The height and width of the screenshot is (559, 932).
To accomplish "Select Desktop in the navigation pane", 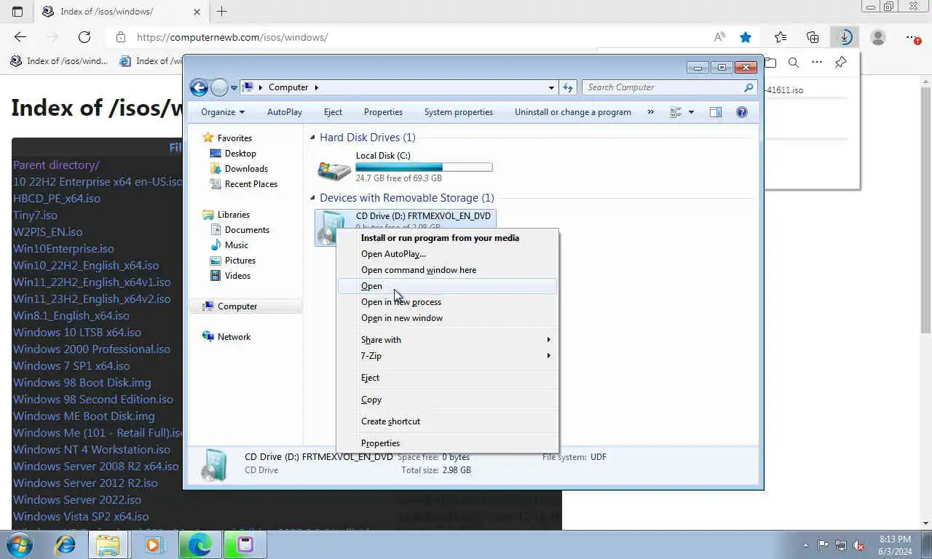I will (240, 154).
